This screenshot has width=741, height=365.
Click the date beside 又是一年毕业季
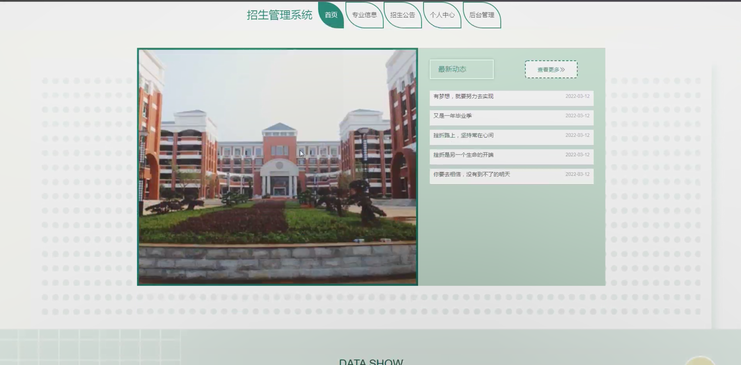pyautogui.click(x=577, y=116)
